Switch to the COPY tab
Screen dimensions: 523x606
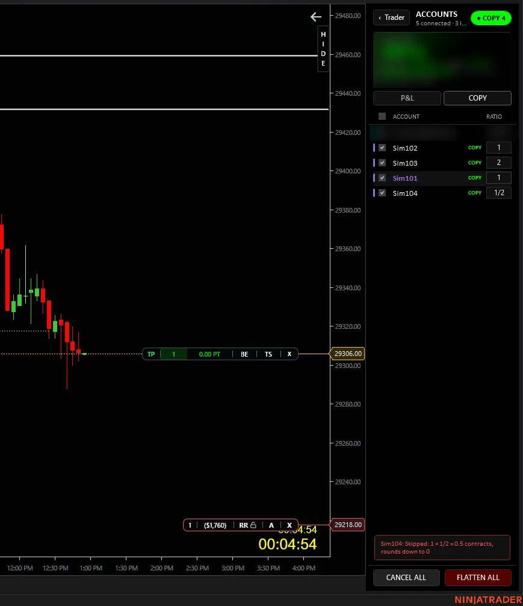coord(477,98)
